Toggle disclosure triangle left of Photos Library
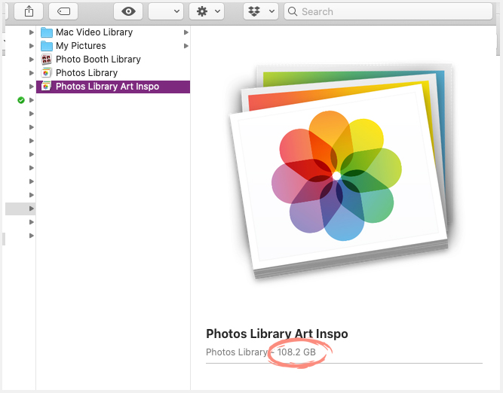 [x=32, y=73]
